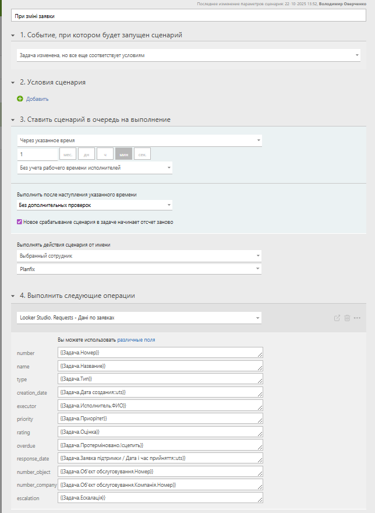
Task: Click green plus icon to add condition
Action: 20,99
